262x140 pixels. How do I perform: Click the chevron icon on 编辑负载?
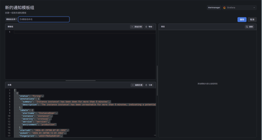[x=133, y=85]
